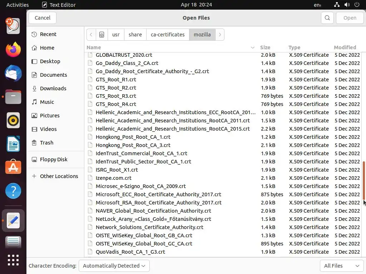The width and height of the screenshot is (366, 274).
Task: Open en keyboard layout indicator
Action: 317,5
